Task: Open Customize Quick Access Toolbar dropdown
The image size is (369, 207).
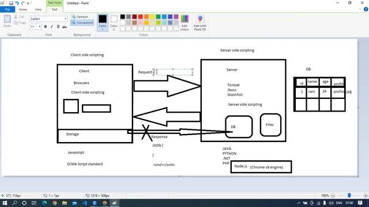Action: click(28, 3)
